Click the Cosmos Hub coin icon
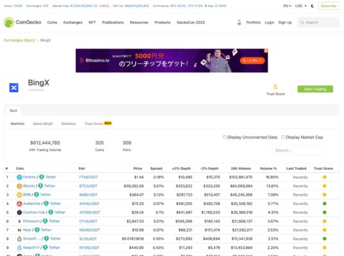 click(19, 212)
